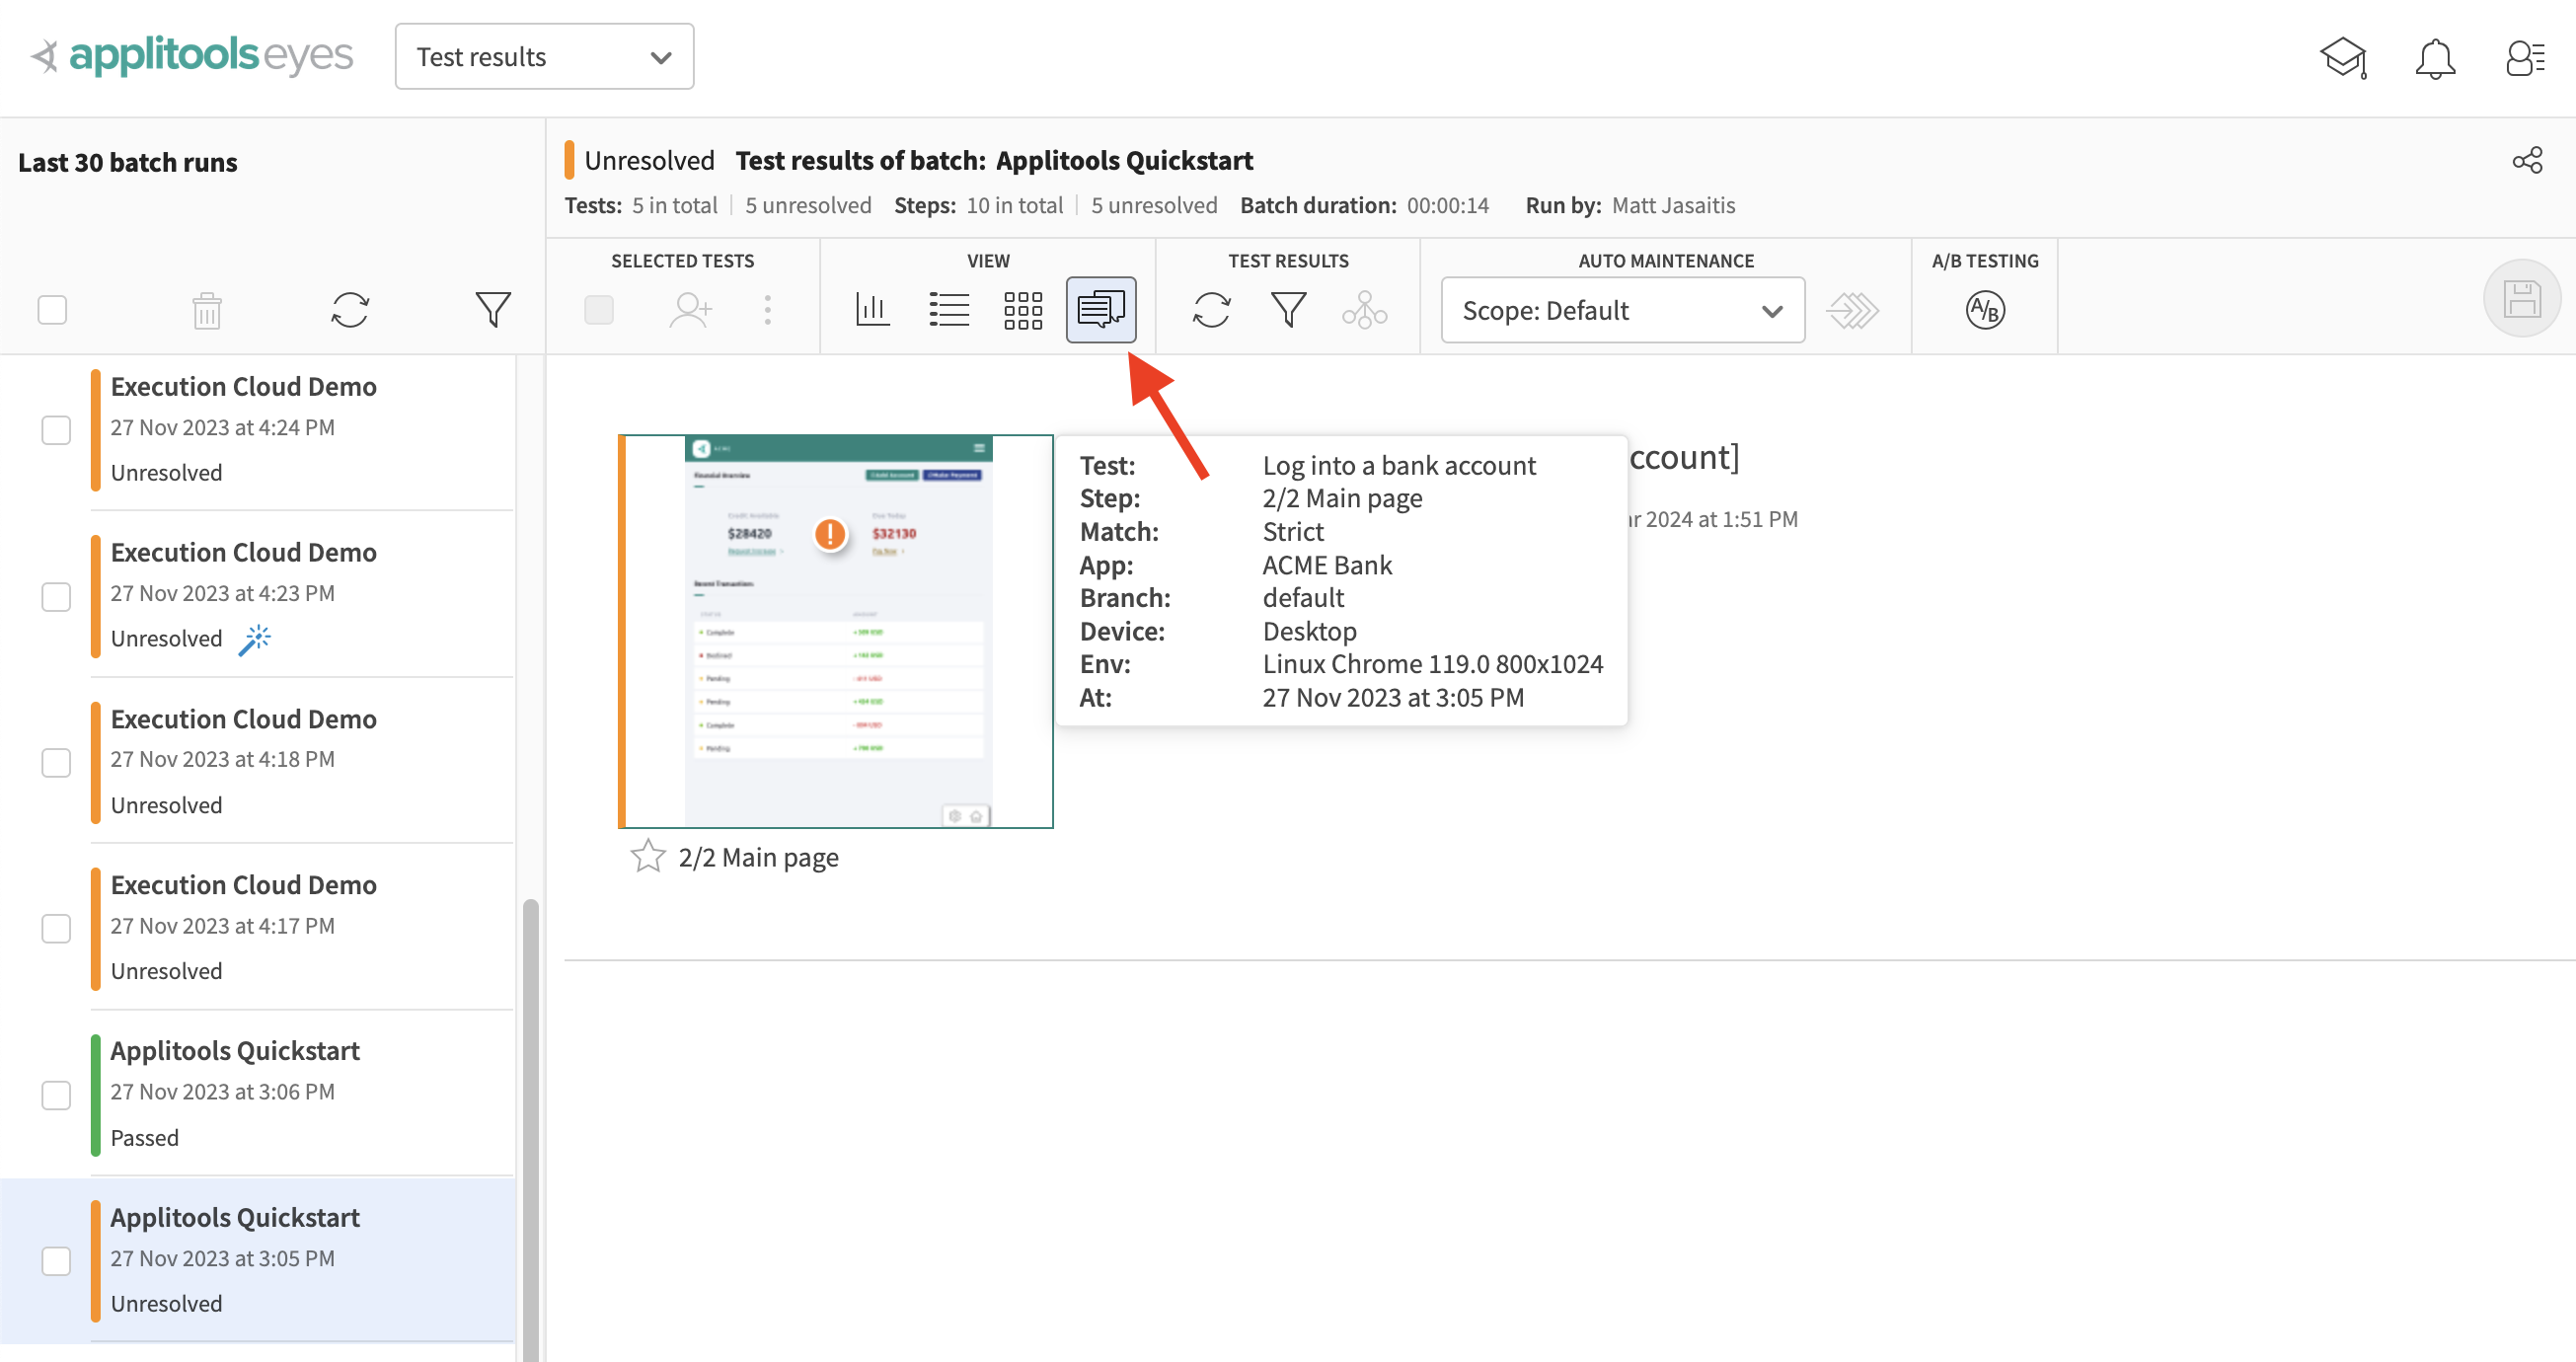
Task: Open the Test results page dropdown
Action: [544, 57]
